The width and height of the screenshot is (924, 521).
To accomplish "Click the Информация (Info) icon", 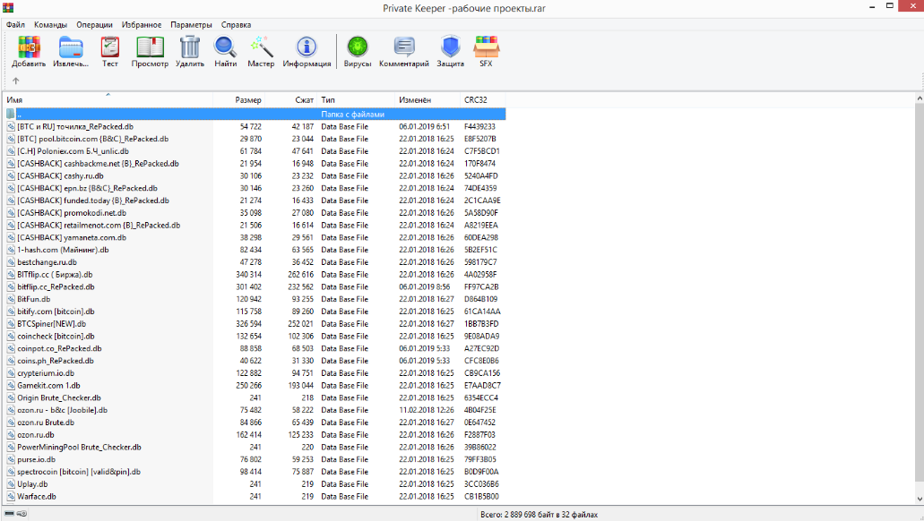I will (x=307, y=47).
